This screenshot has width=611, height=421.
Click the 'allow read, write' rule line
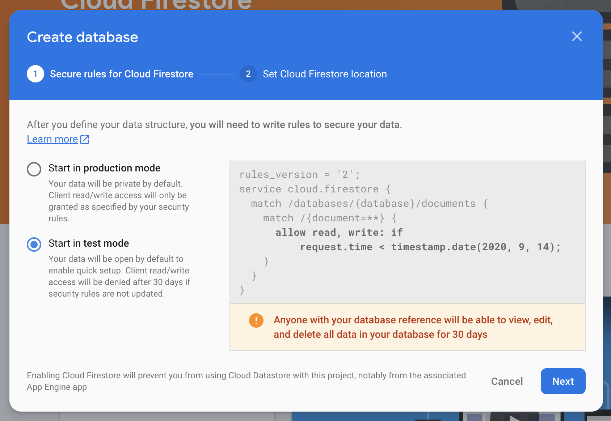click(339, 233)
